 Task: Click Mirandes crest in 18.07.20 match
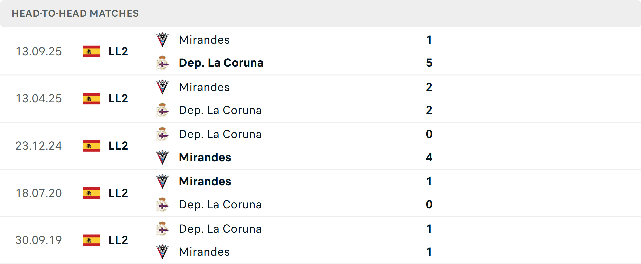click(162, 182)
